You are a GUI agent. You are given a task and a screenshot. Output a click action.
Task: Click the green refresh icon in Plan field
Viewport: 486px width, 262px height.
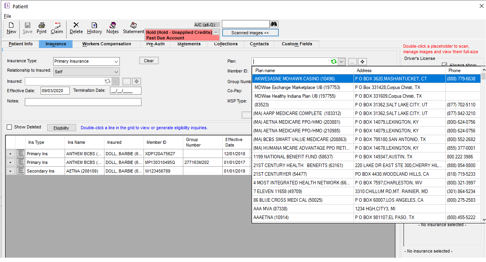click(334, 61)
